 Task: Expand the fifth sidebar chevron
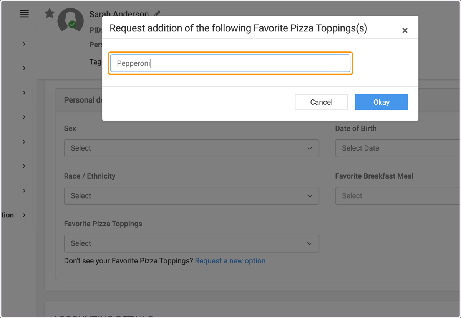pos(24,142)
